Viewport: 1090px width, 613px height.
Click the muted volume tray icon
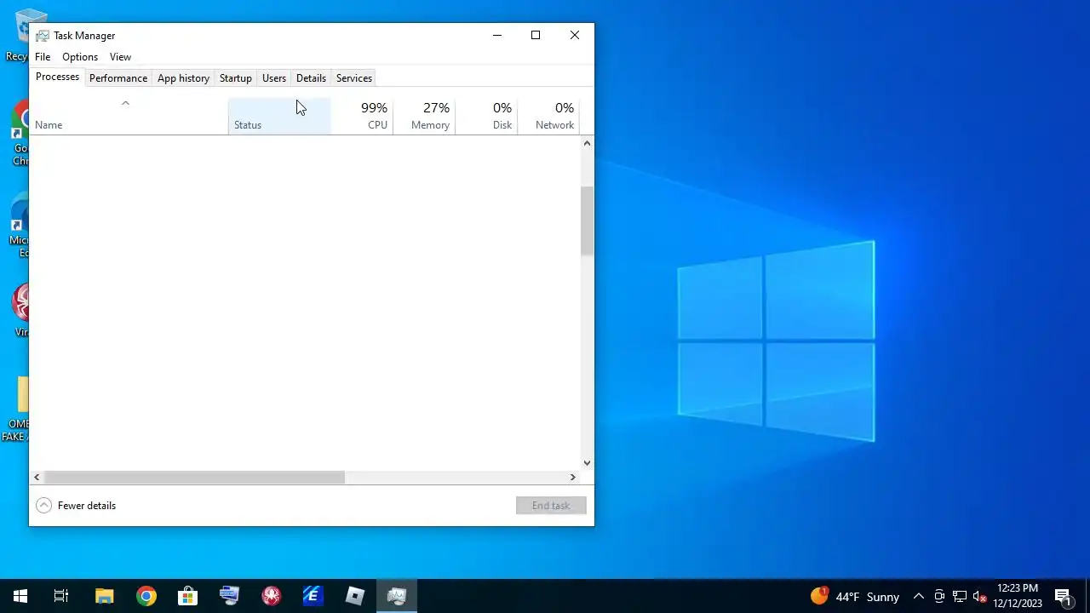(x=979, y=597)
